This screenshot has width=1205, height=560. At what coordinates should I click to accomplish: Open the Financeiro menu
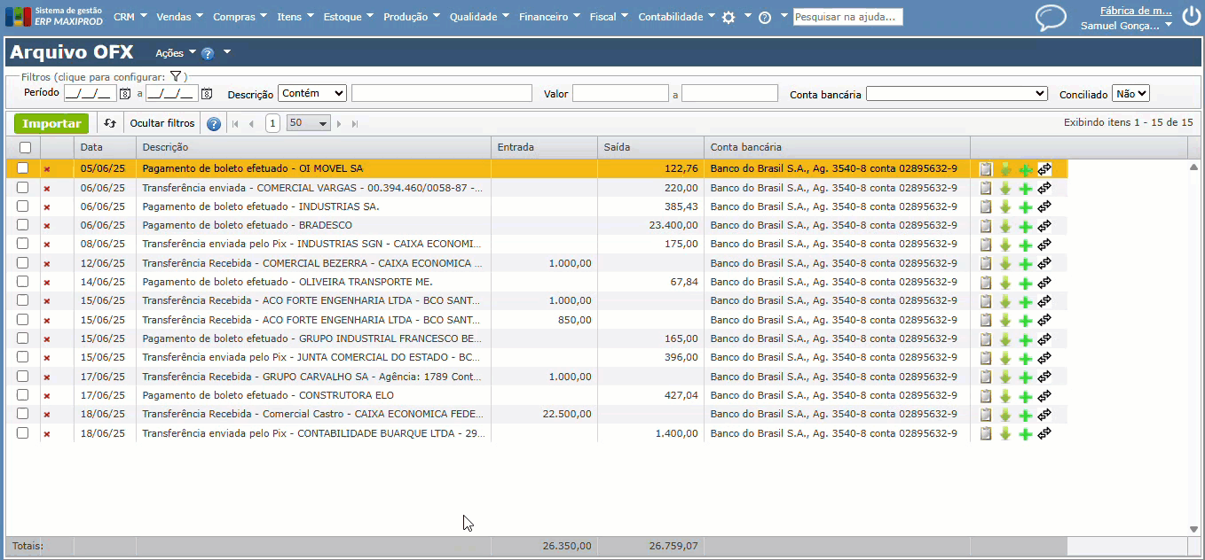(543, 17)
